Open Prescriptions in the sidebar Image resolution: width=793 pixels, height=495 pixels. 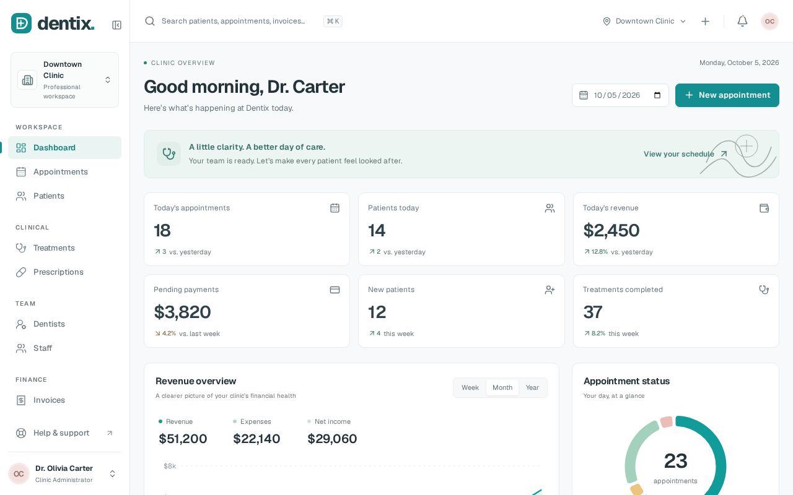tap(64, 272)
